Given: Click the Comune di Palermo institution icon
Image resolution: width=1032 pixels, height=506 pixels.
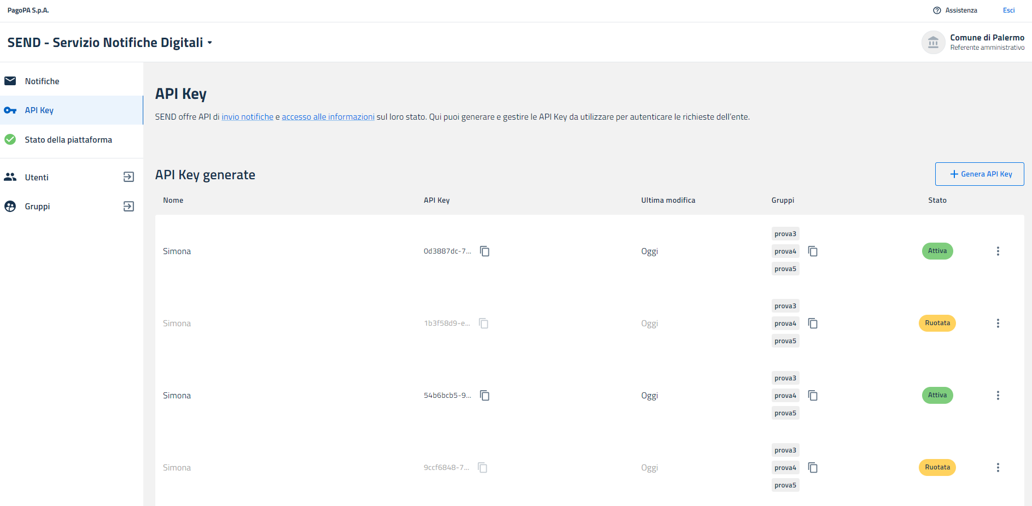Looking at the screenshot, I should [x=933, y=43].
